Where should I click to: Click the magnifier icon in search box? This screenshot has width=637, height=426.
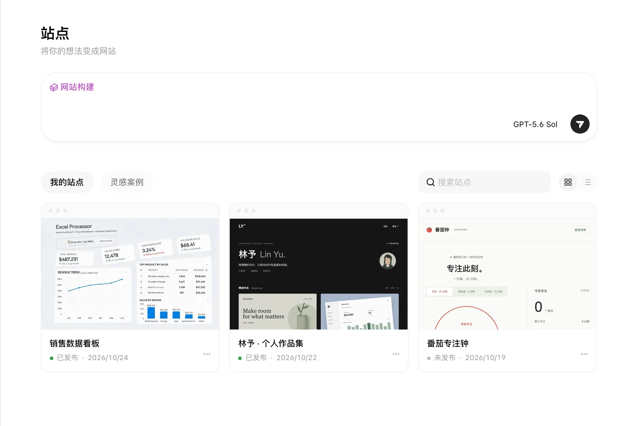coord(430,182)
